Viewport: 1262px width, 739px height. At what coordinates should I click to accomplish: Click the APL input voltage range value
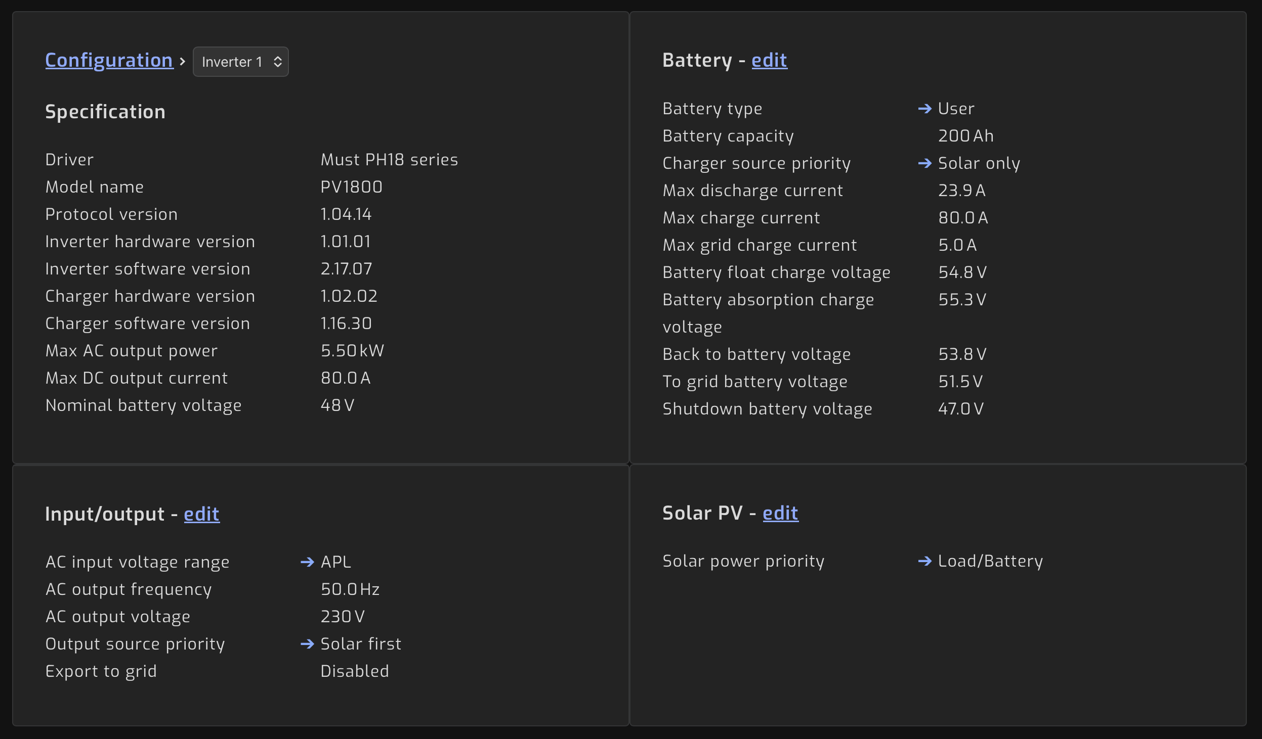tap(336, 562)
